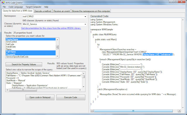This screenshot has width=187, height=115.
Task: Click generated code scroll right arrow
Action: click(179, 111)
